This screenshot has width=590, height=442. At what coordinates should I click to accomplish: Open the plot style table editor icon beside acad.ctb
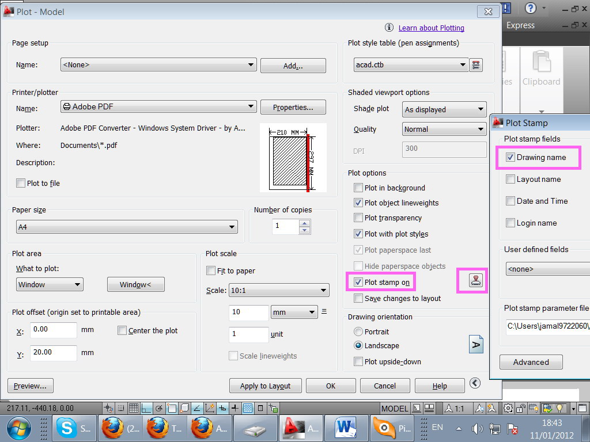(x=476, y=64)
